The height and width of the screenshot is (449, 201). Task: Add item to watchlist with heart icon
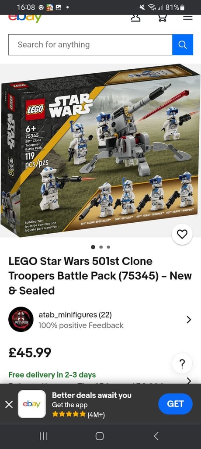tap(182, 234)
